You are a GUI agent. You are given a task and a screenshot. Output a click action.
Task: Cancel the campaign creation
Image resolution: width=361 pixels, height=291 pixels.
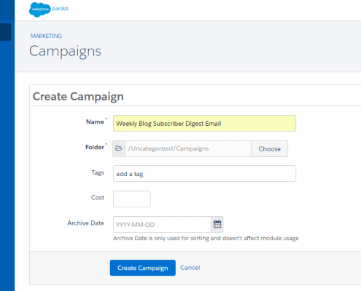point(190,268)
